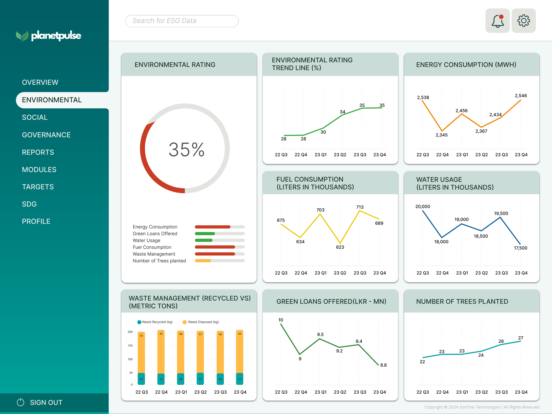Click the Environmental Rating Trend Line title
552x414 pixels.
tap(312, 64)
